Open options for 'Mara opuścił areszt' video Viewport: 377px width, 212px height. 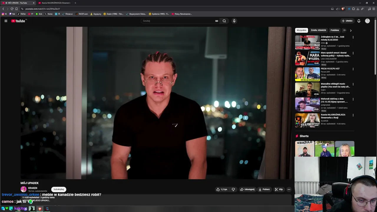click(x=353, y=53)
